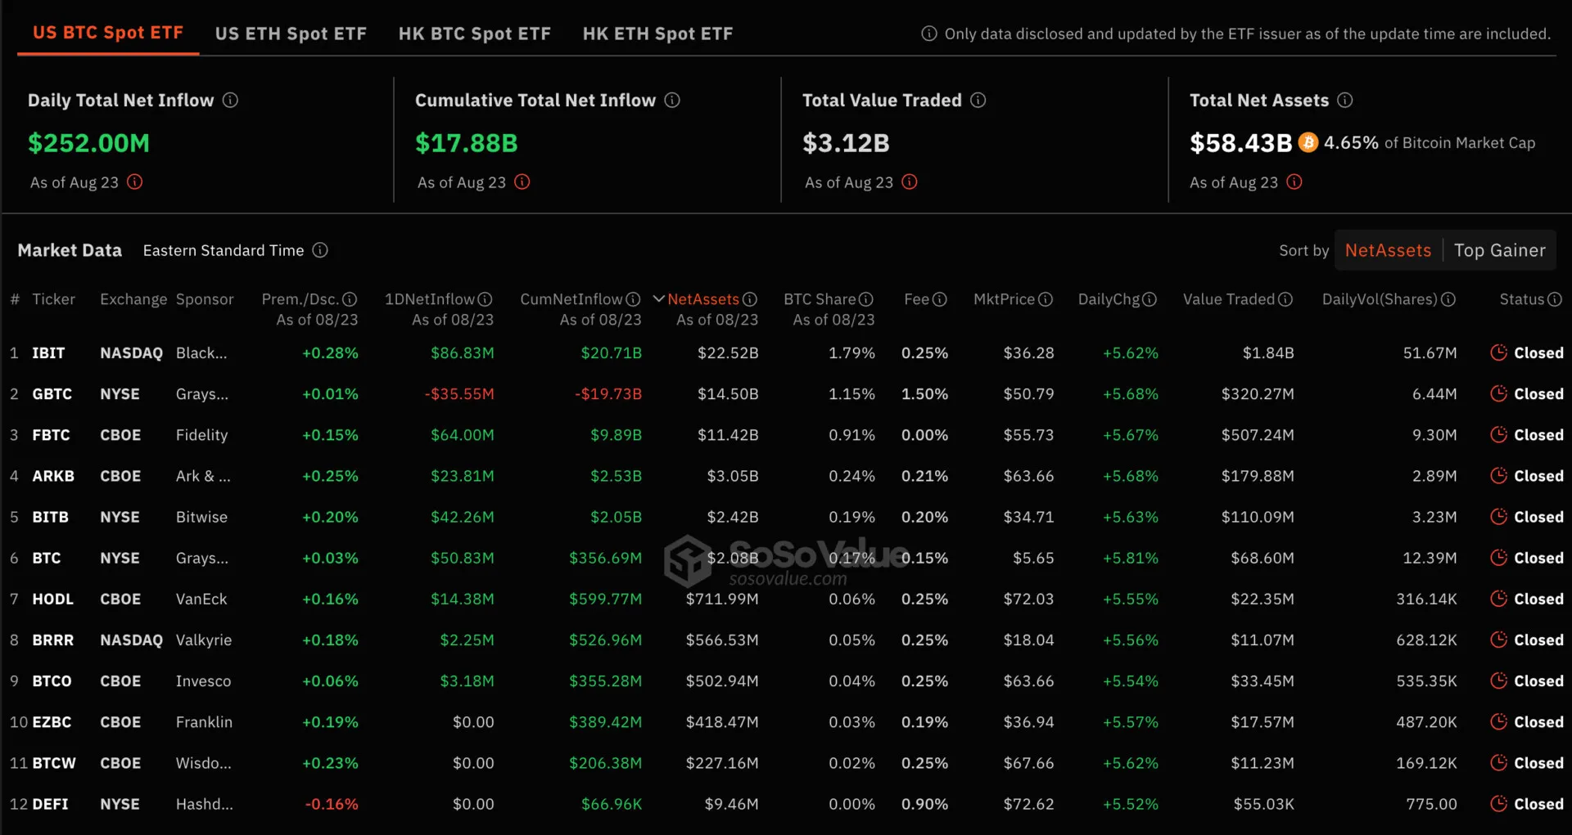Click the DailyChg column info icon

tap(1150, 299)
